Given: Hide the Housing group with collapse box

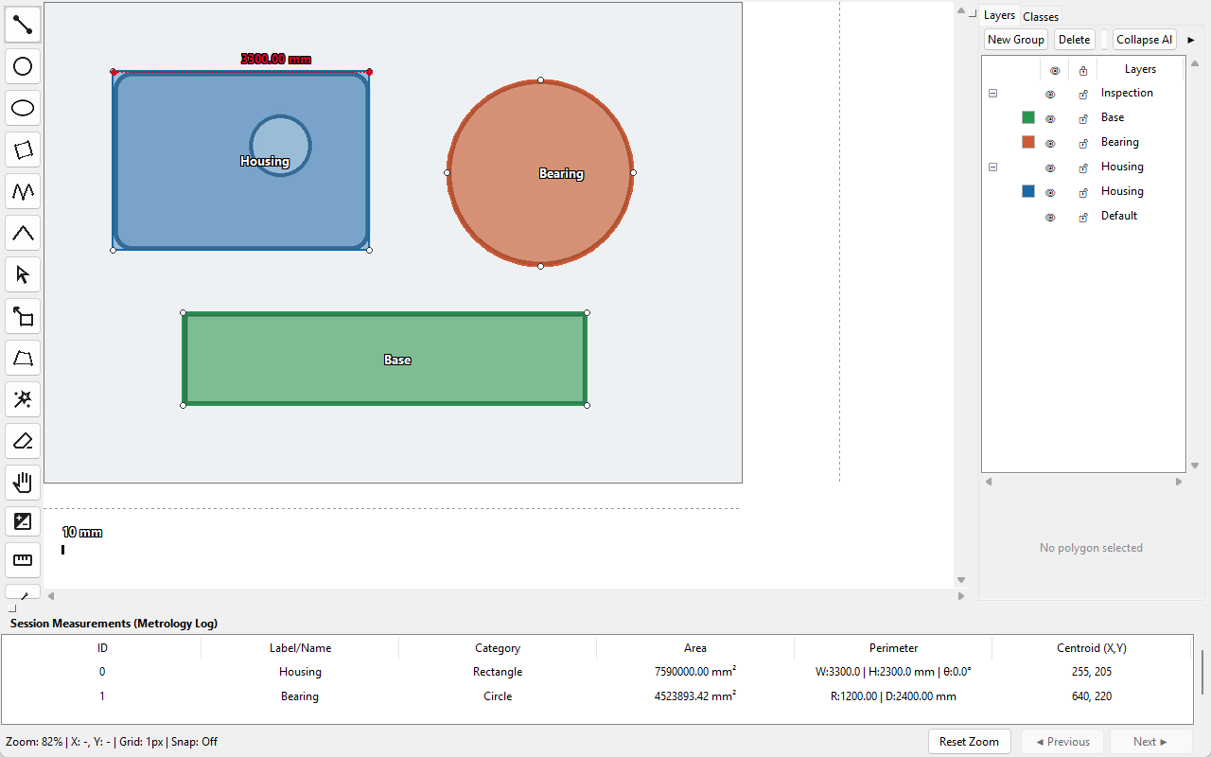Looking at the screenshot, I should 1050,167.
